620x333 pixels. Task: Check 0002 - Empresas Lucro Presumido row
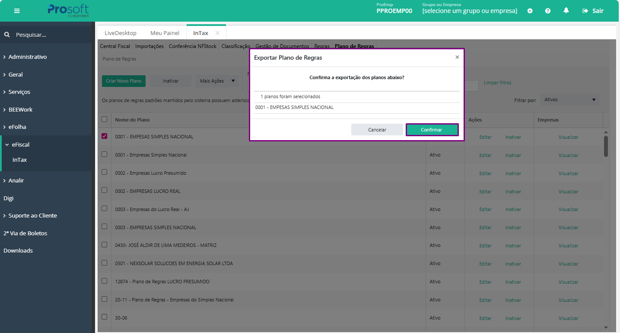pos(104,172)
